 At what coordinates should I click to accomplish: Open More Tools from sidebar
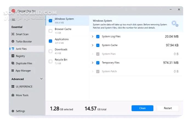pyautogui.click(x=27, y=95)
